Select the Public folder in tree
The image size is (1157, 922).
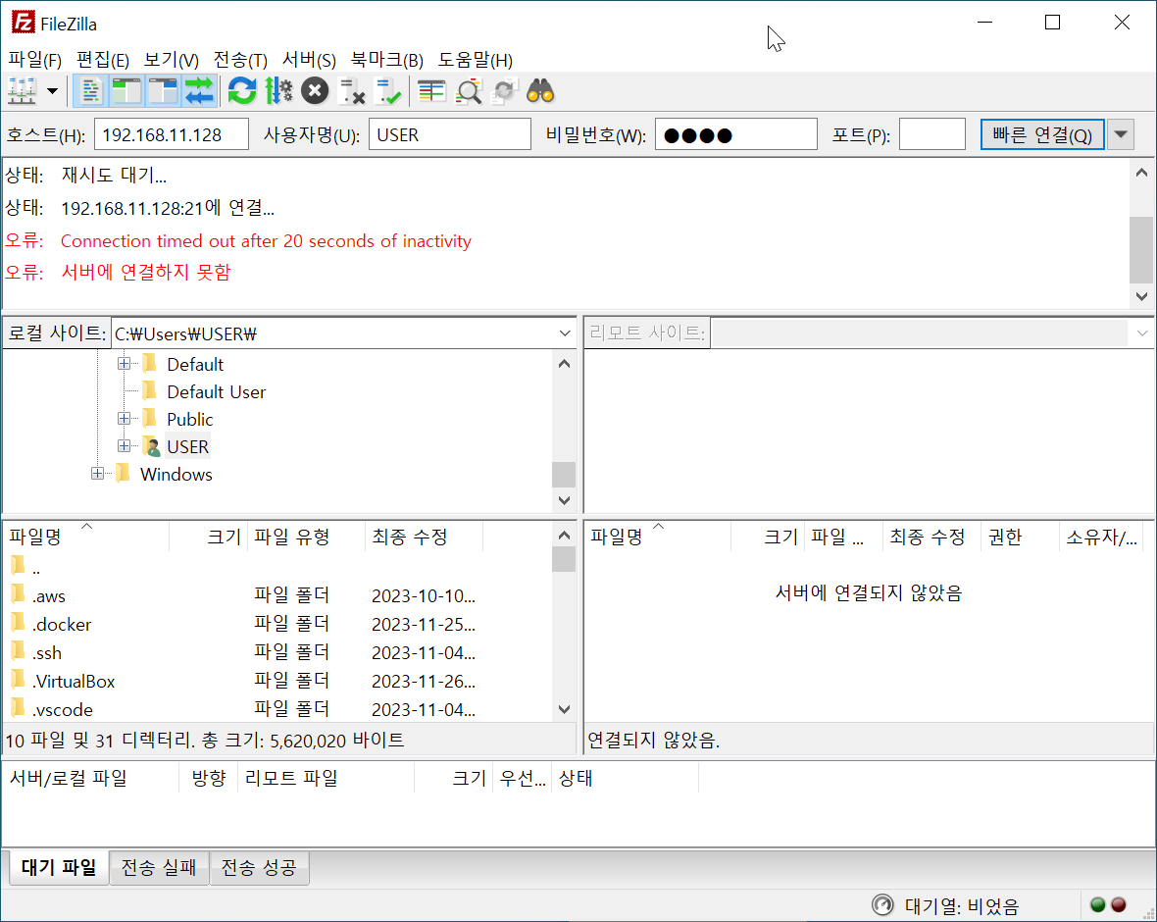coord(189,419)
